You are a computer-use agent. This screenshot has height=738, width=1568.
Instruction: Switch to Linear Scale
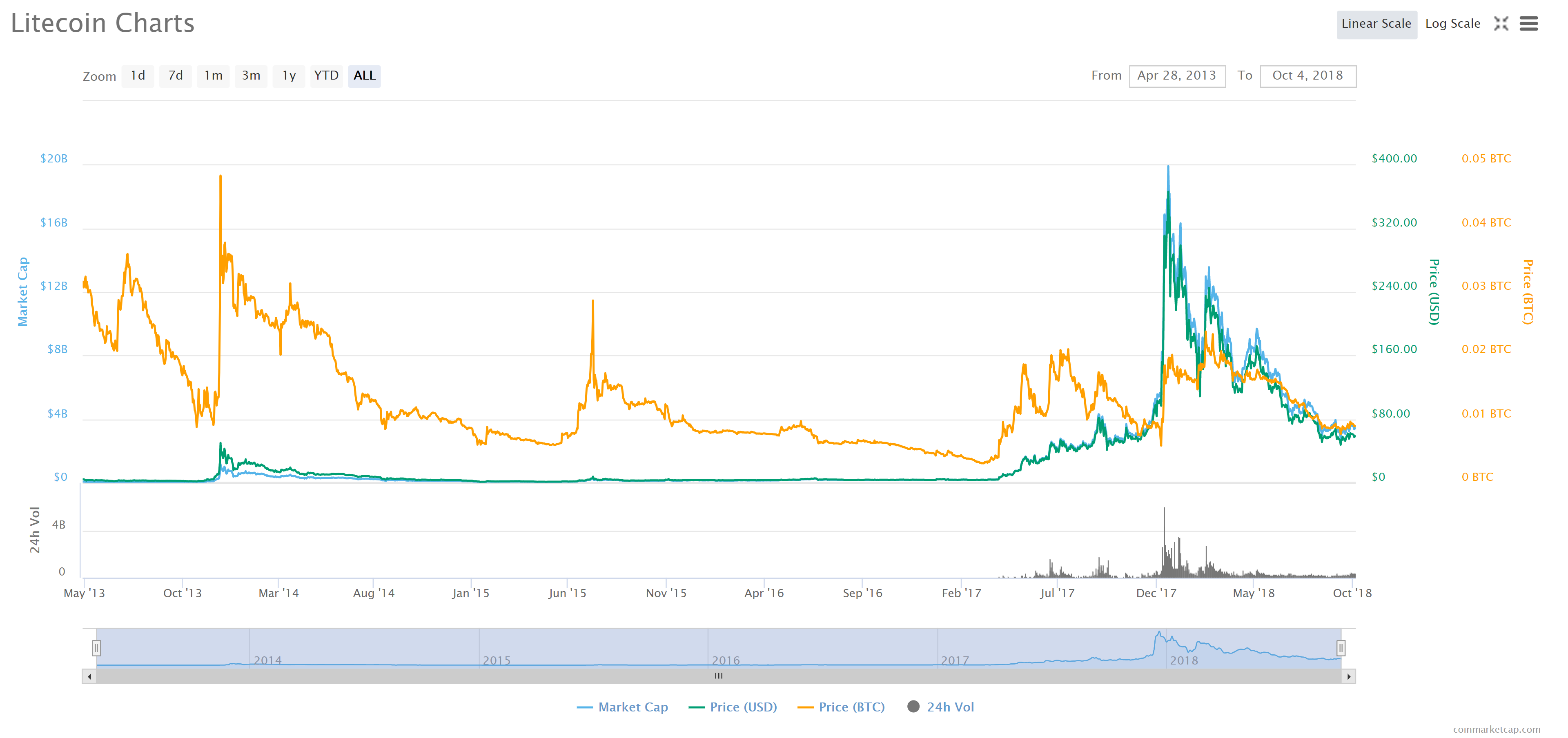1376,24
